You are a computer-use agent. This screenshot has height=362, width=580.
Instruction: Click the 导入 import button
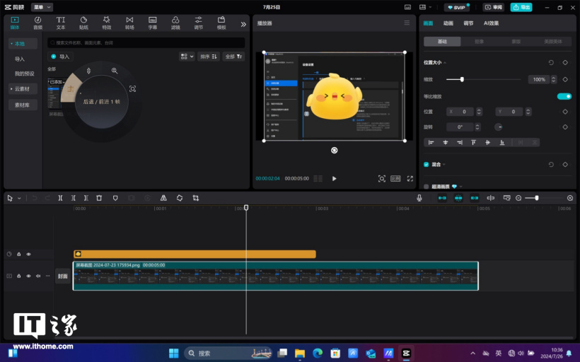[61, 57]
